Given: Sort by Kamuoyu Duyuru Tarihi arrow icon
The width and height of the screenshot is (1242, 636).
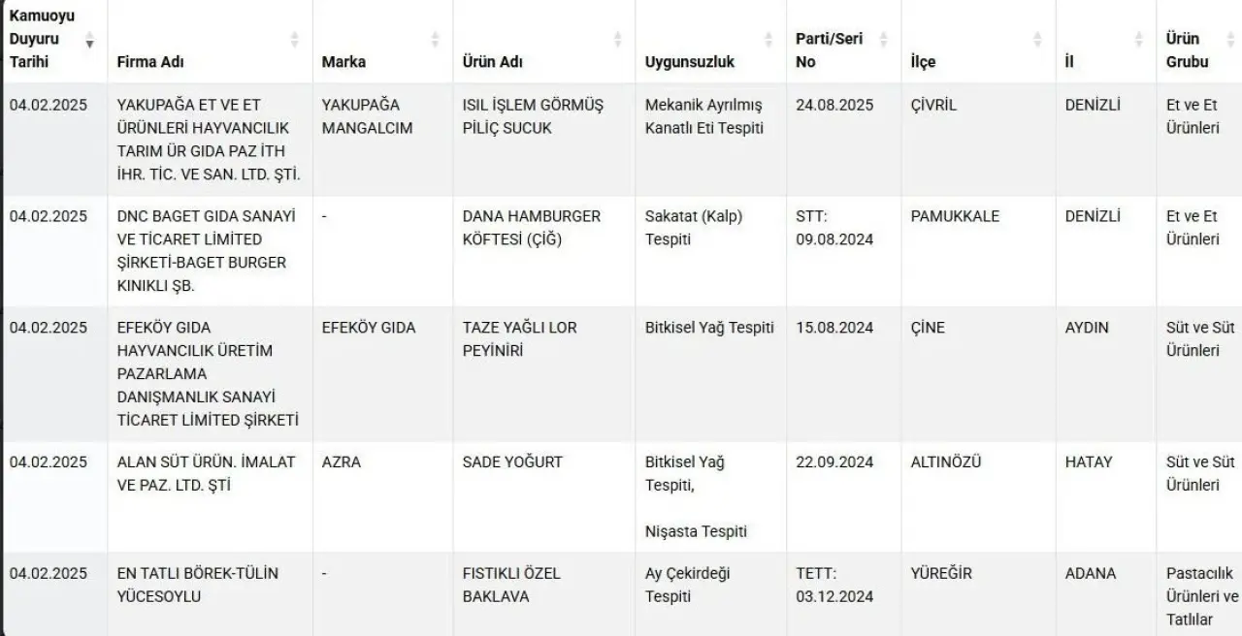Looking at the screenshot, I should 90,40.
